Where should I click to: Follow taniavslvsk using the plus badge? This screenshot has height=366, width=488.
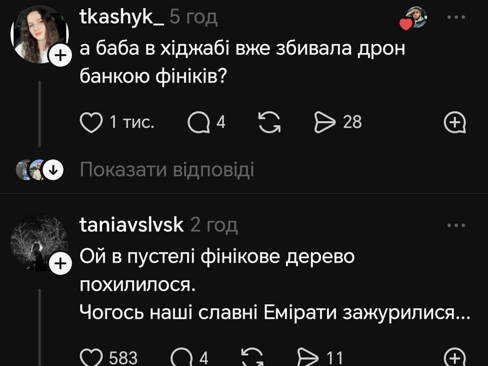pos(60,265)
